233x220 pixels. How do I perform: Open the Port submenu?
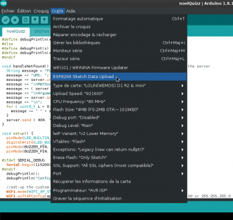(119, 173)
